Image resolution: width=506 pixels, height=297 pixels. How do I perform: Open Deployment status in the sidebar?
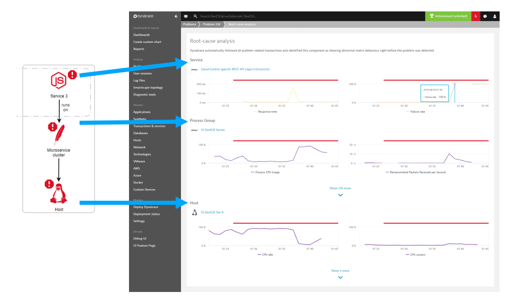tap(146, 214)
